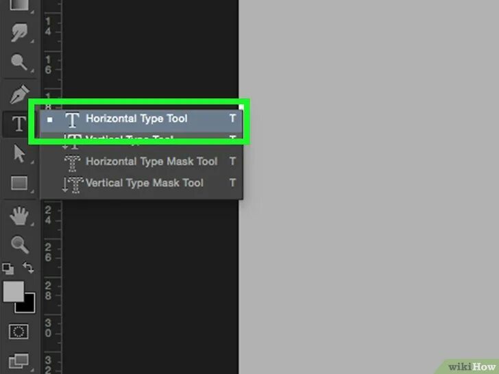
Task: Select the Rectangle shape tool
Action: coord(19,183)
